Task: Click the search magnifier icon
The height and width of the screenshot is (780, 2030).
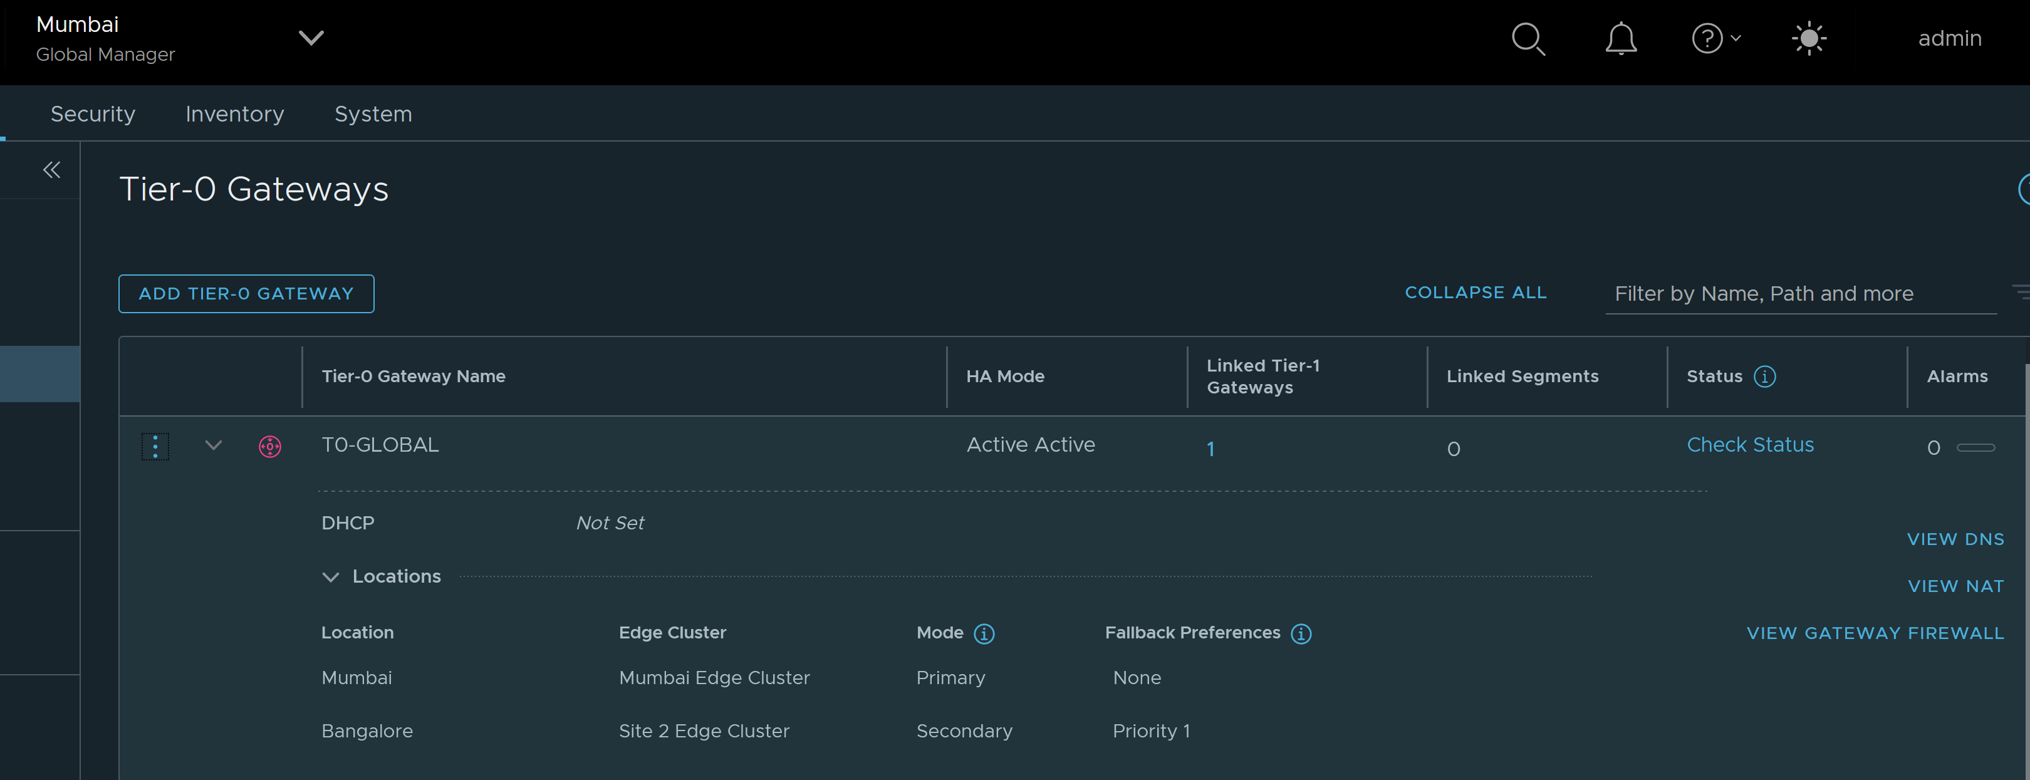Action: pyautogui.click(x=1528, y=39)
